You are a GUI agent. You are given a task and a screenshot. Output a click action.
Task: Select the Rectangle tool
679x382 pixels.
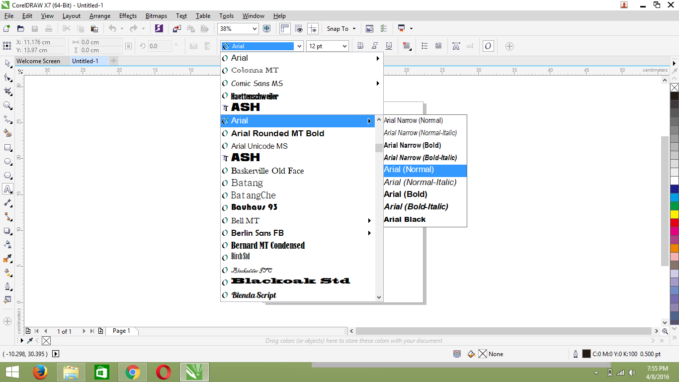coord(7,148)
